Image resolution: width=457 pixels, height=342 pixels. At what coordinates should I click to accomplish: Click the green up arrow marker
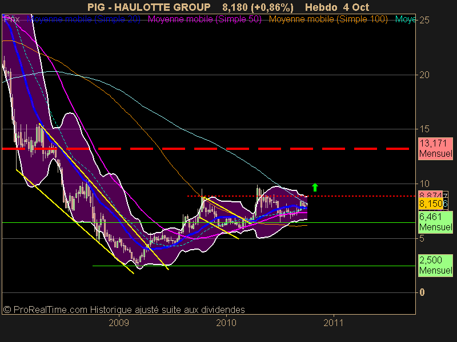click(315, 188)
